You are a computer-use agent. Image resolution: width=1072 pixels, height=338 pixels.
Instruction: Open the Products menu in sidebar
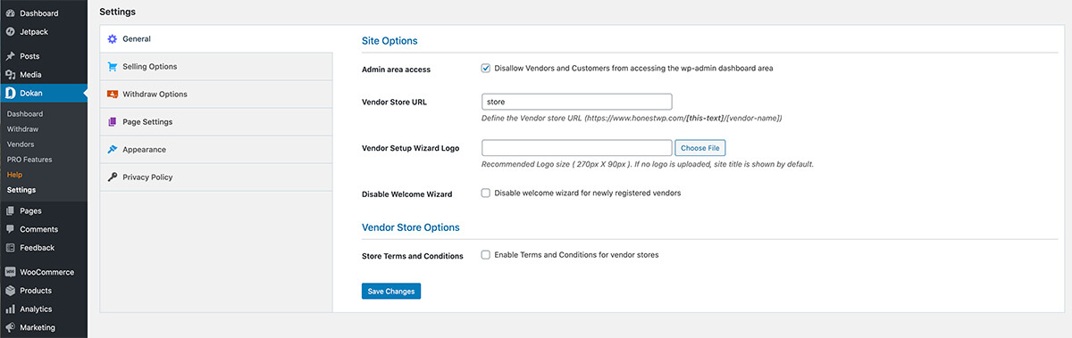[36, 291]
